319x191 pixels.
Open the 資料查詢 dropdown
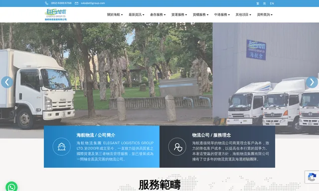265,14
